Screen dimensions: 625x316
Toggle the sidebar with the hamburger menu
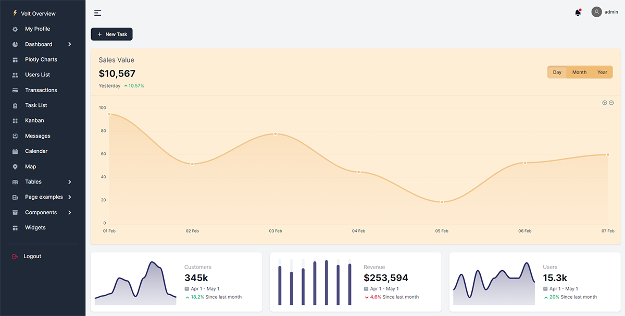click(x=97, y=13)
